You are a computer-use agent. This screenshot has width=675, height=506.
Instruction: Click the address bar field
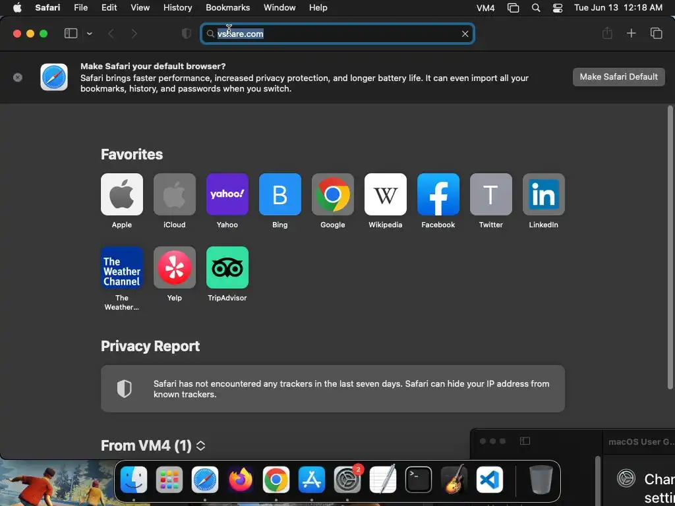pos(337,34)
